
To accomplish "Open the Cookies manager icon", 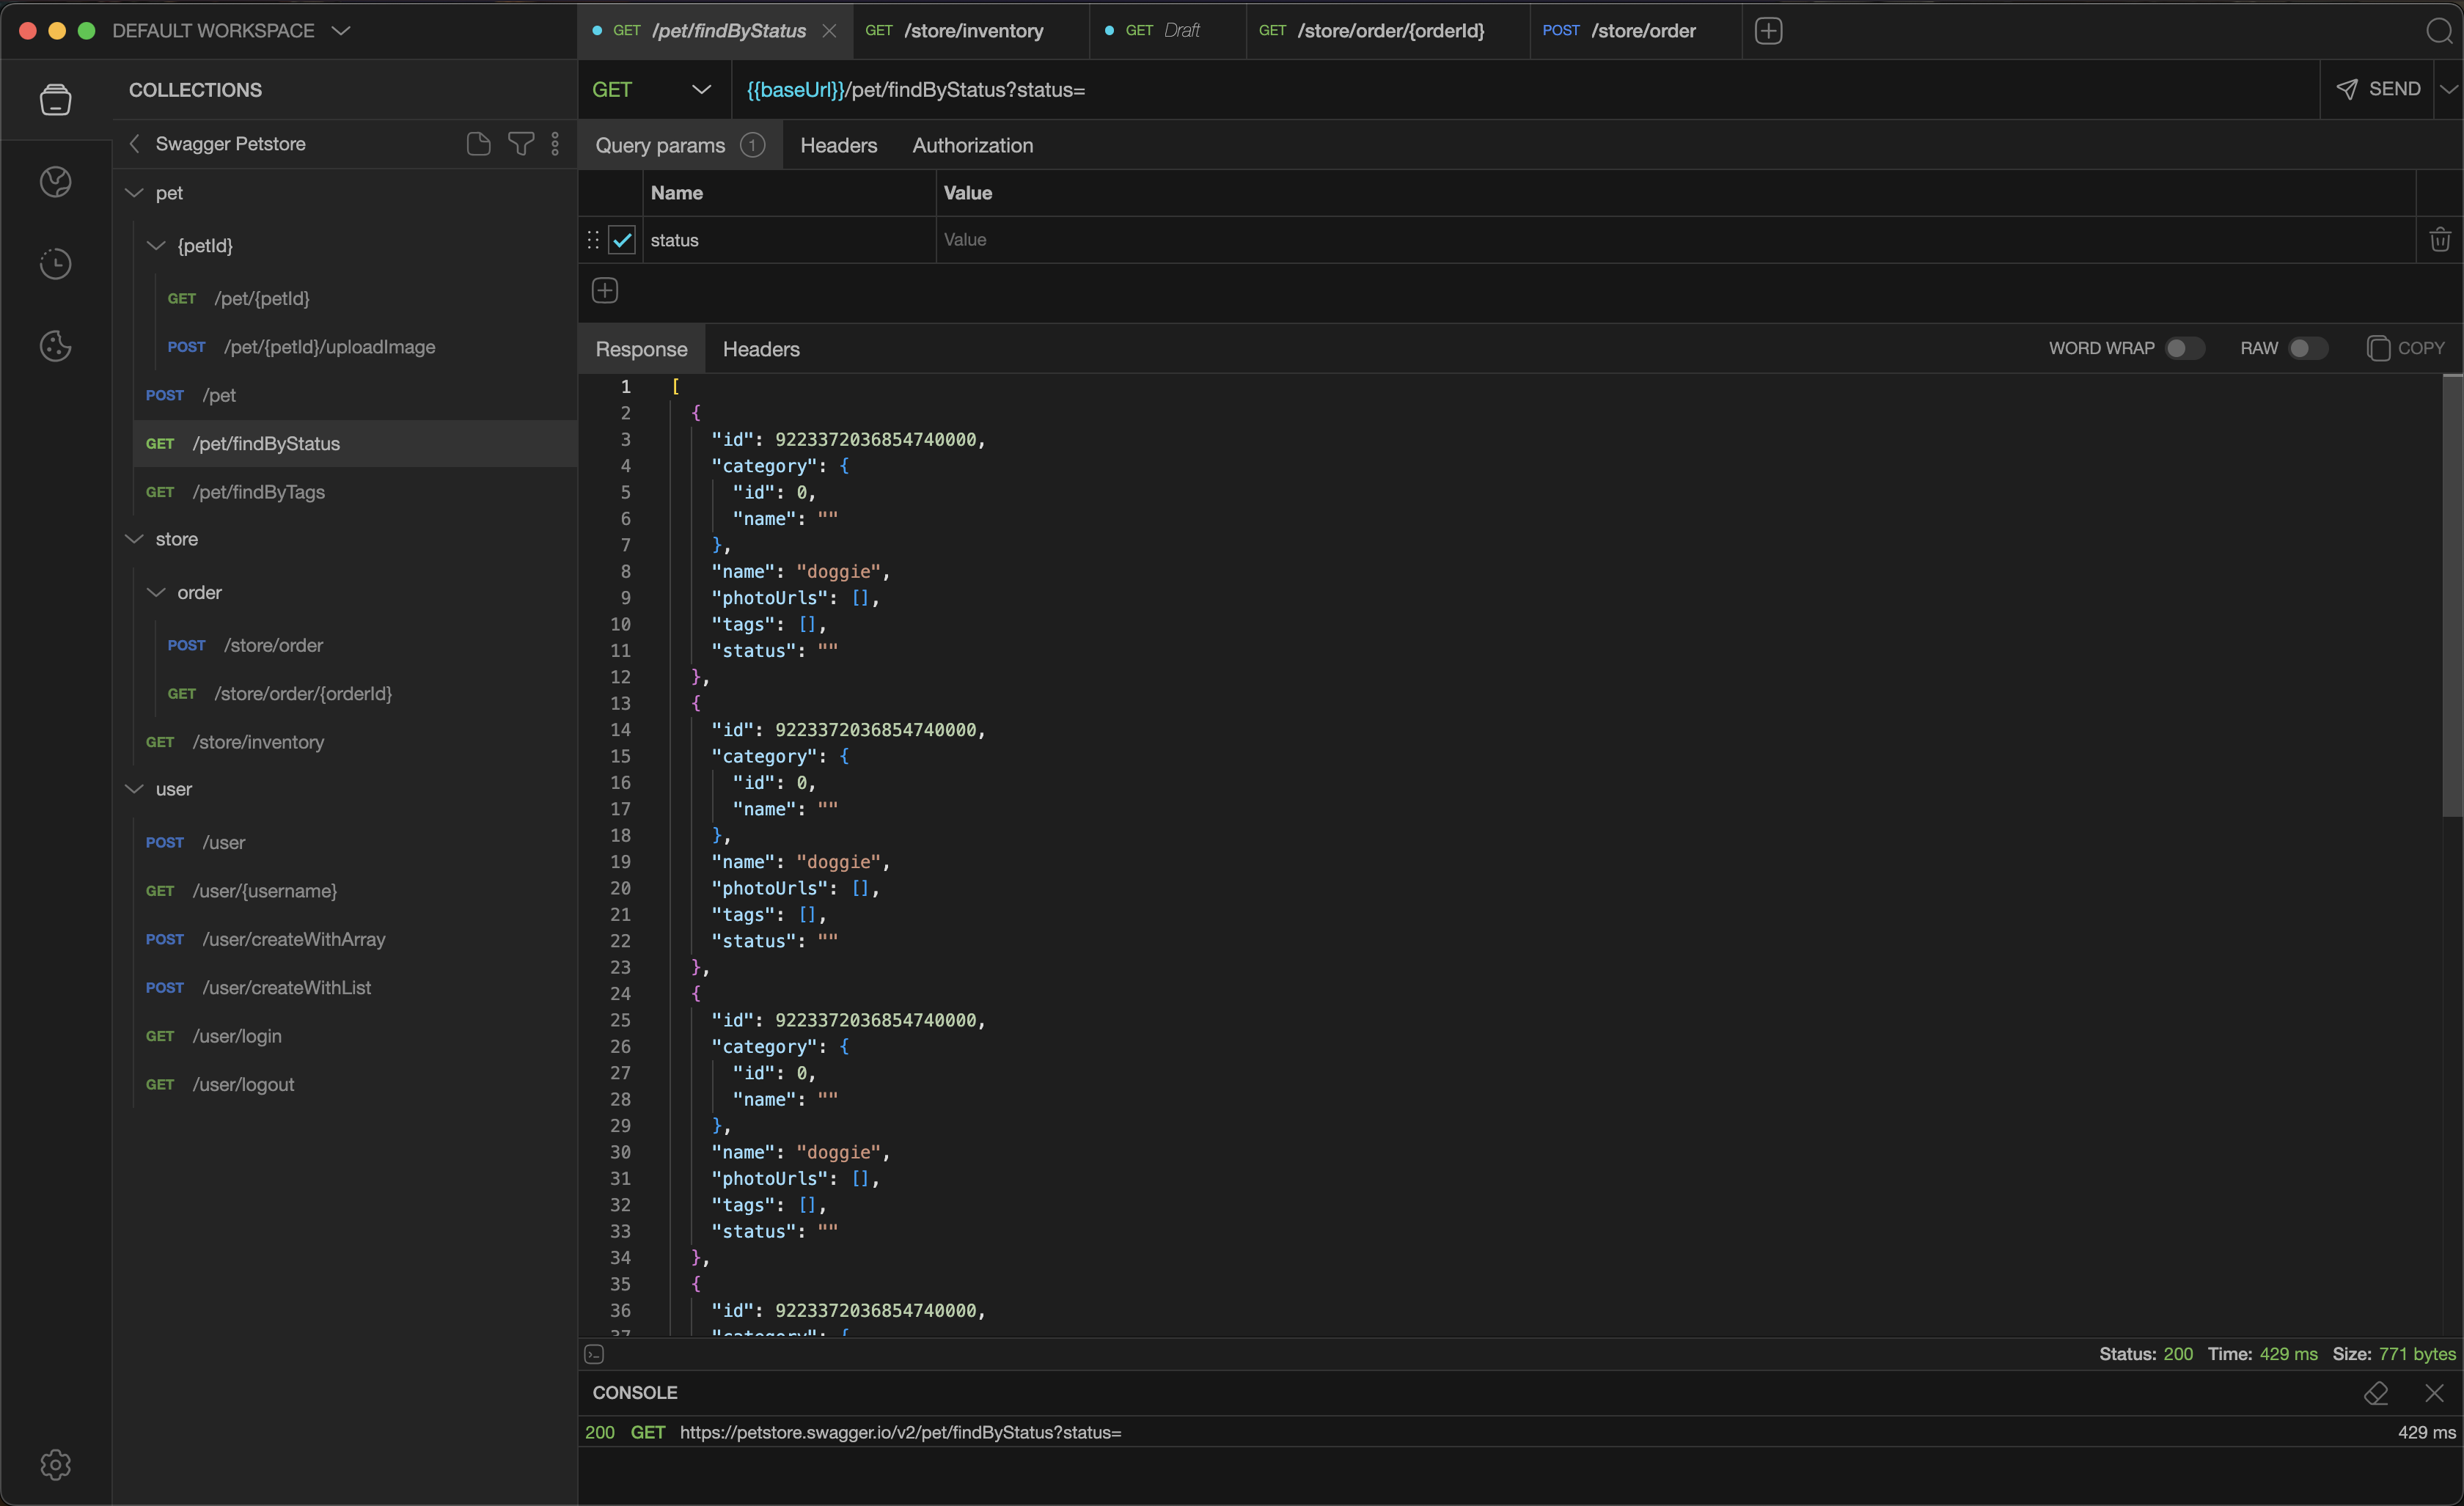I will pyautogui.click(x=55, y=346).
